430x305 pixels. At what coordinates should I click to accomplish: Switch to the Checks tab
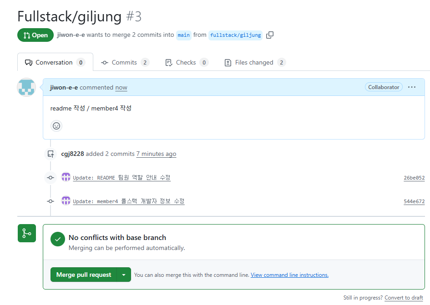tap(187, 62)
